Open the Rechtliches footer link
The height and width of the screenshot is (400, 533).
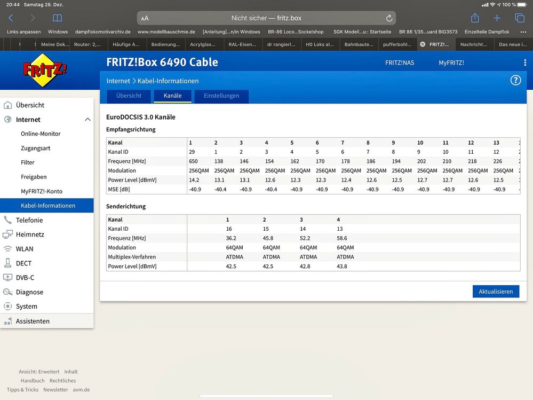point(62,381)
